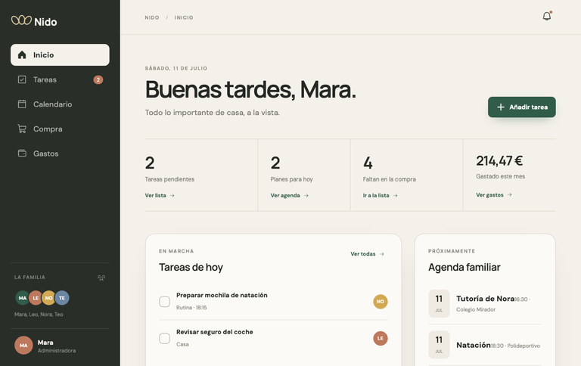Viewport: 581px width, 366px height.
Task: Click the 11 JUL date tile for Natación
Action: (x=439, y=345)
